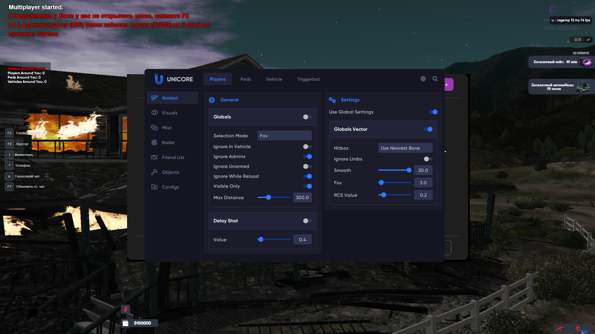Viewport: 595px width, 334px height.
Task: Select Visuals in the sidebar
Action: [x=173, y=113]
